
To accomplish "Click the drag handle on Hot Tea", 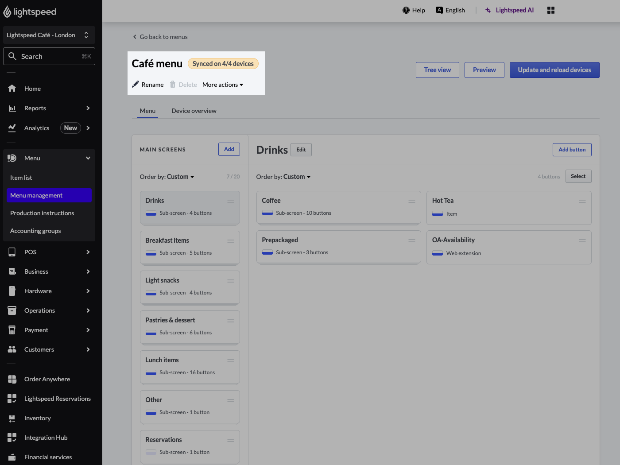I will [582, 201].
